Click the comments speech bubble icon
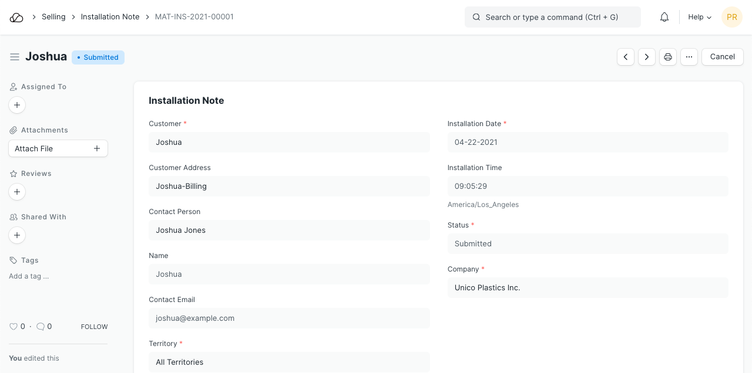Viewport: 752px width, 373px height. pyautogui.click(x=41, y=327)
